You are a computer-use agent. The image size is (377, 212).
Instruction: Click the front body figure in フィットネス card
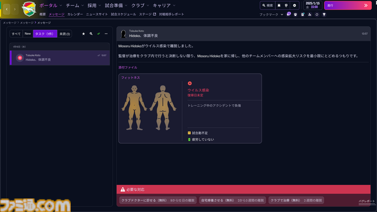click(134, 108)
